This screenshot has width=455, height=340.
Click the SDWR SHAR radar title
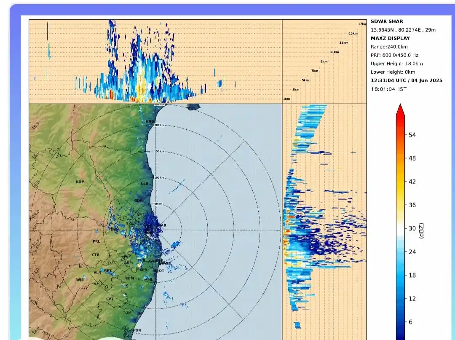tap(386, 21)
